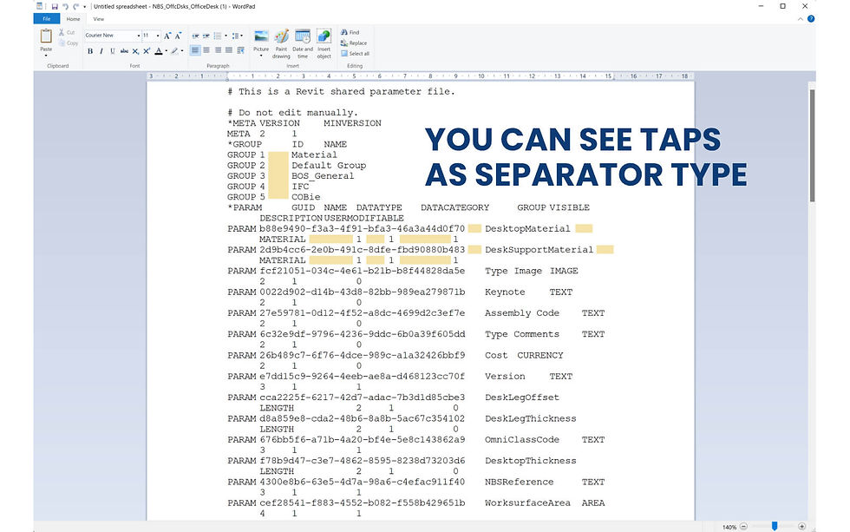Viewport: 850px width, 532px height.
Task: Click the Redo arrow in title bar
Action: point(76,6)
